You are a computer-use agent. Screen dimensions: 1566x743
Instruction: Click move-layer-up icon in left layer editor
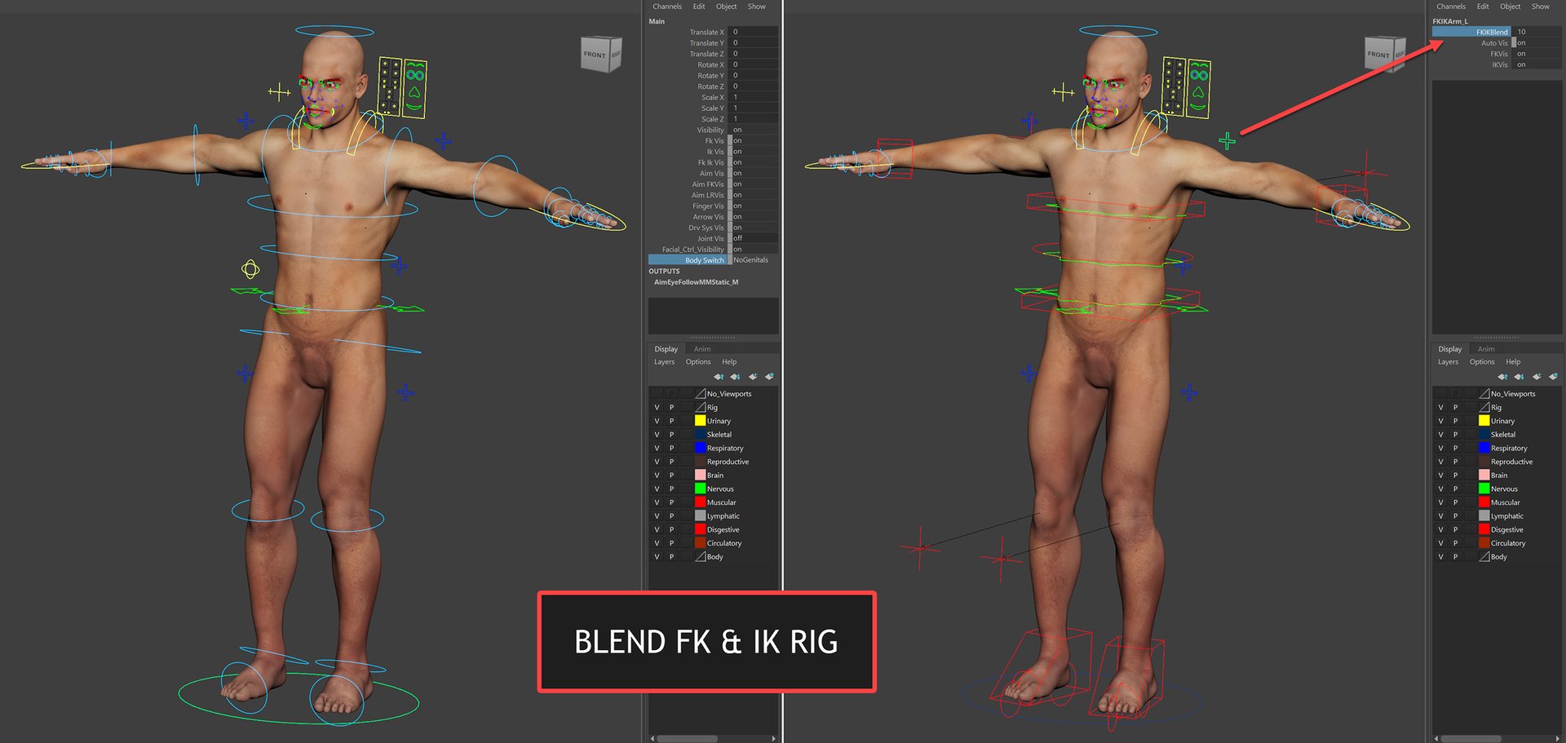click(x=719, y=377)
